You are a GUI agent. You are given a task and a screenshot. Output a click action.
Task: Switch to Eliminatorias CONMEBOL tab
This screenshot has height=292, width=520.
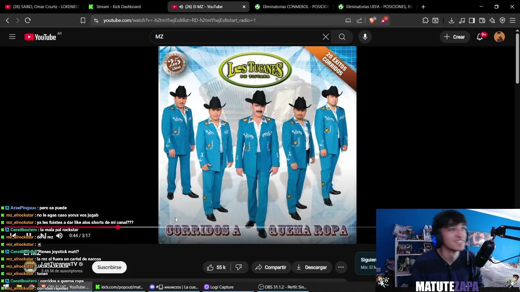tap(291, 6)
